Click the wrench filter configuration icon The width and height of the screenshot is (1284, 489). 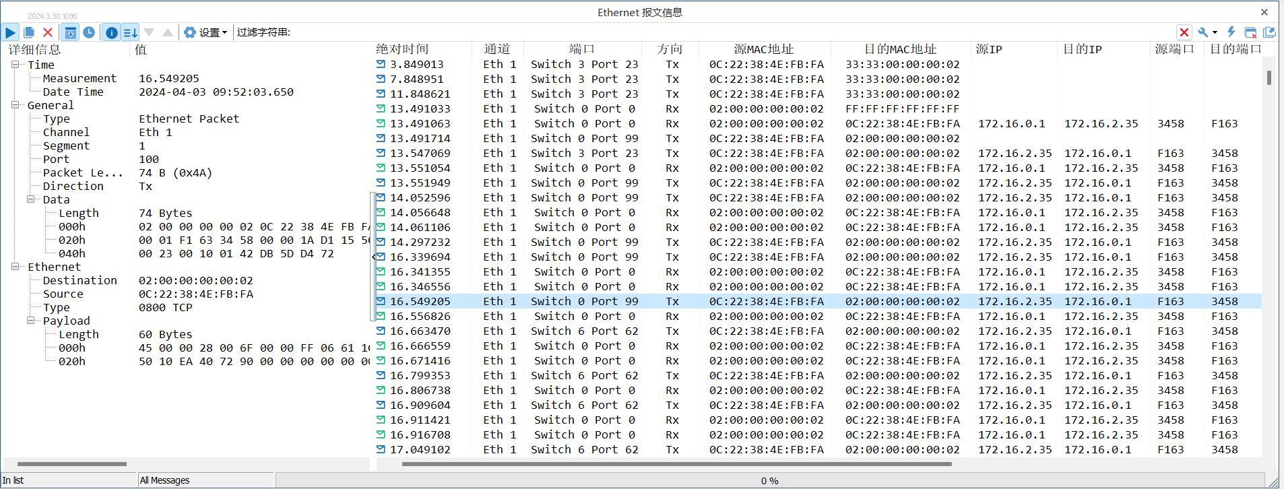click(1203, 32)
